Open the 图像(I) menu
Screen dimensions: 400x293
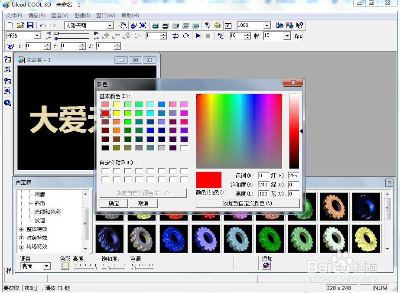(x=82, y=16)
